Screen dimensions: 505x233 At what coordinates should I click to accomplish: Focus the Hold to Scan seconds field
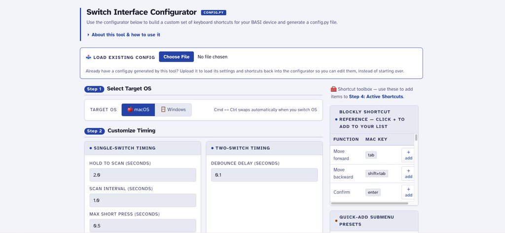[143, 175]
